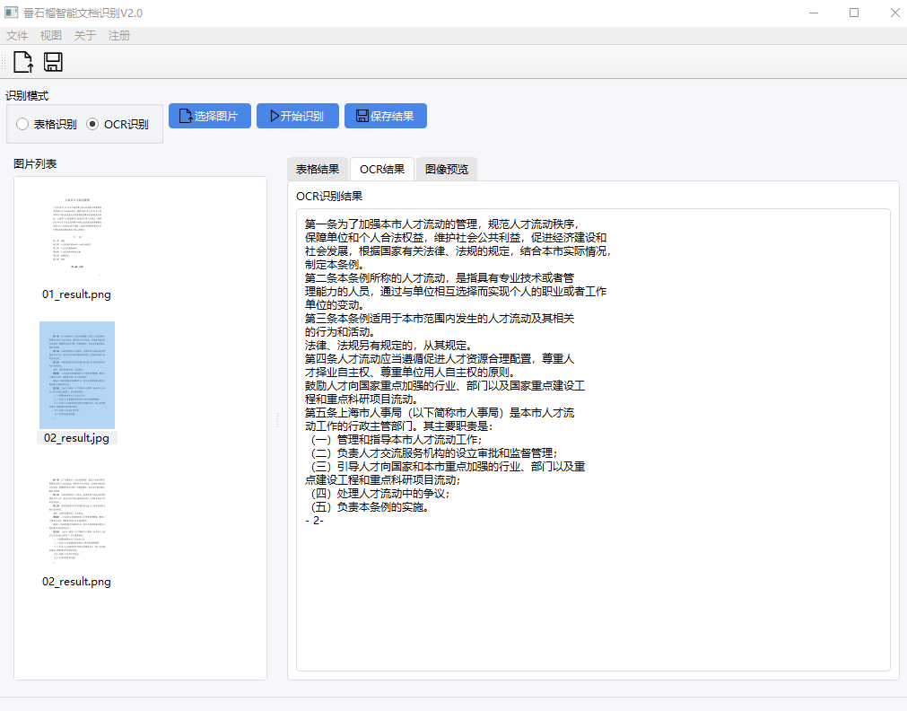
Task: Click the 识别模式 label
Action: pos(27,96)
